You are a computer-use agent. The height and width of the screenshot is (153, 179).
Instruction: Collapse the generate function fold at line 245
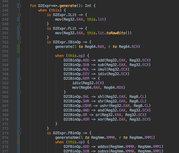tap(19, 6)
